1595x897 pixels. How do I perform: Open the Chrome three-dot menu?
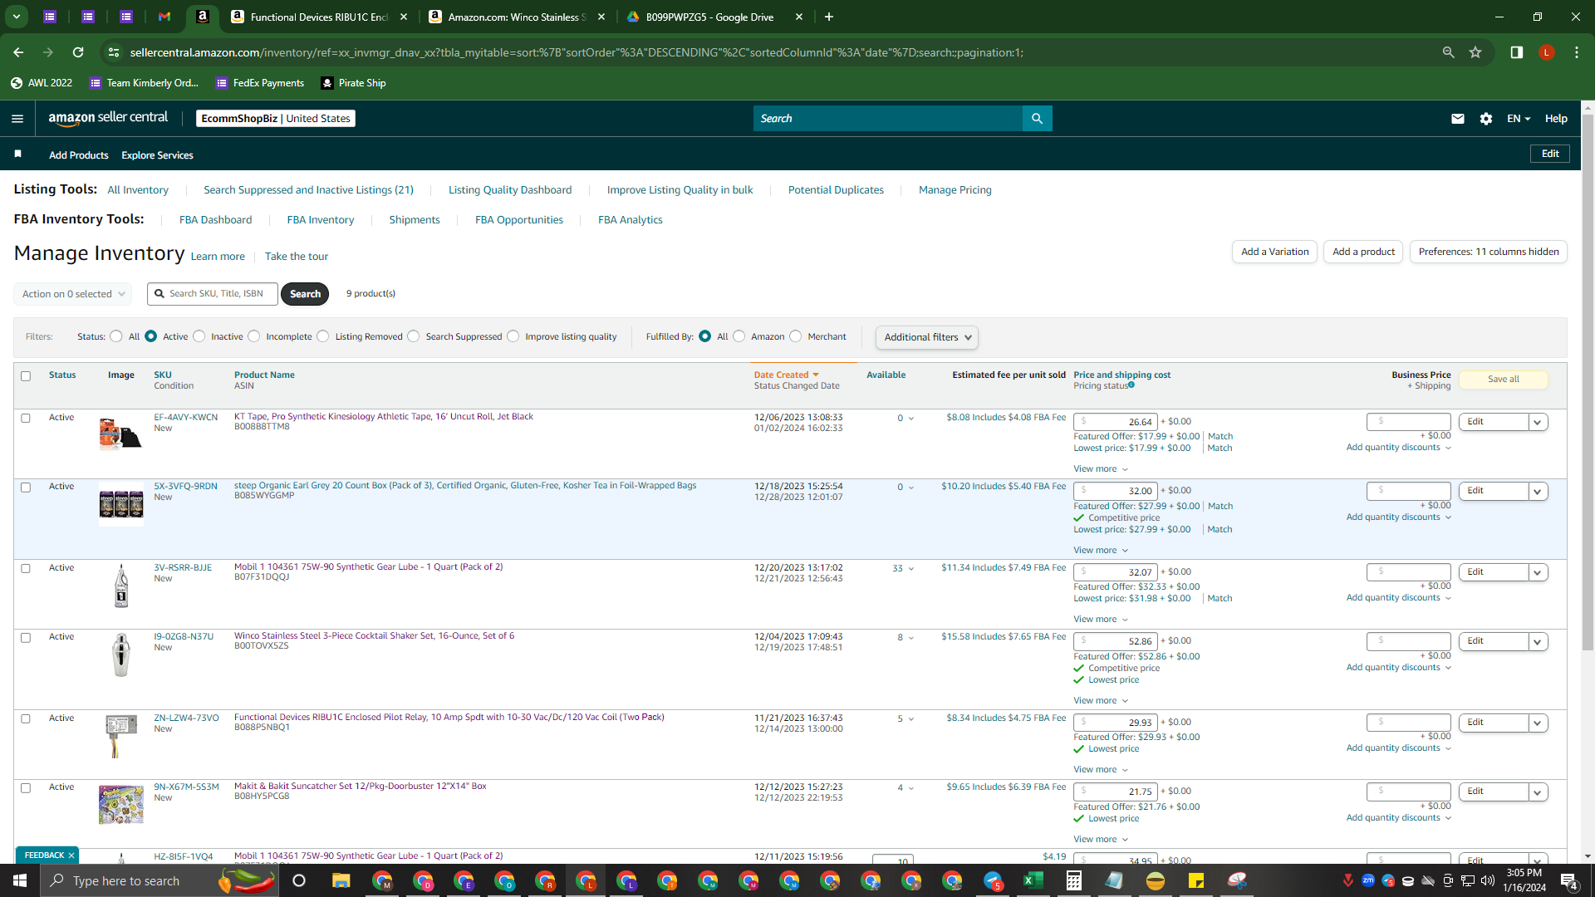(x=1577, y=52)
